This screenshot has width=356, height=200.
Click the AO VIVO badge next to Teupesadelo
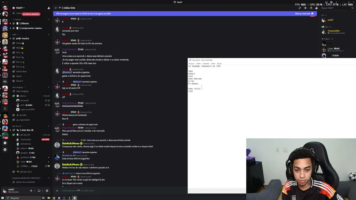(45, 139)
